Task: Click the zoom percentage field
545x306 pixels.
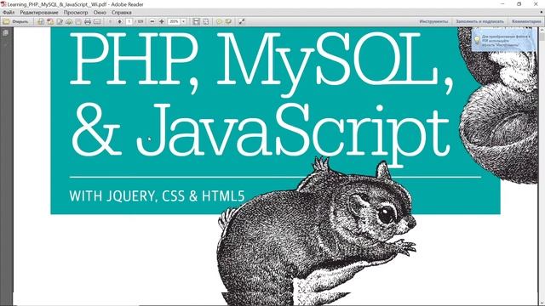Action: click(x=174, y=21)
